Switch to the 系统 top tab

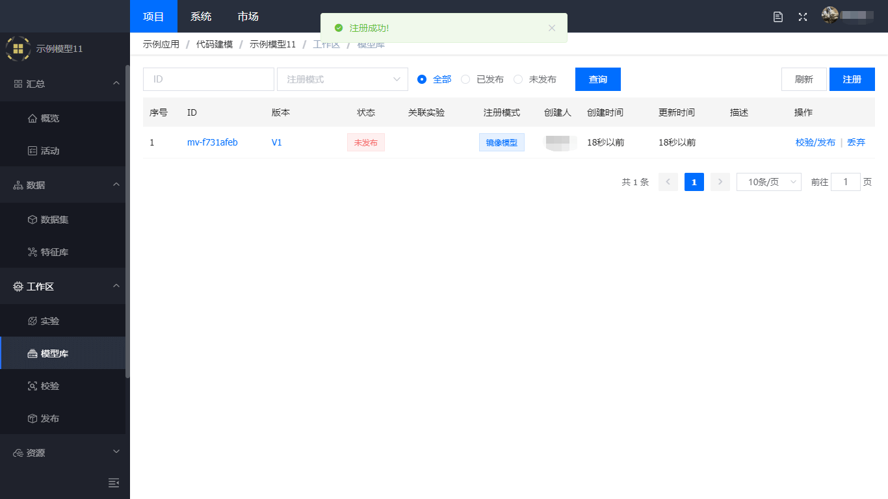point(201,17)
